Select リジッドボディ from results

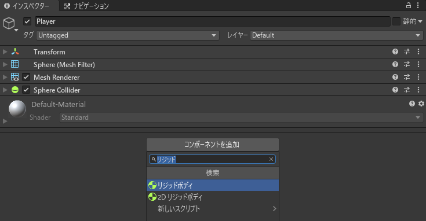213,185
